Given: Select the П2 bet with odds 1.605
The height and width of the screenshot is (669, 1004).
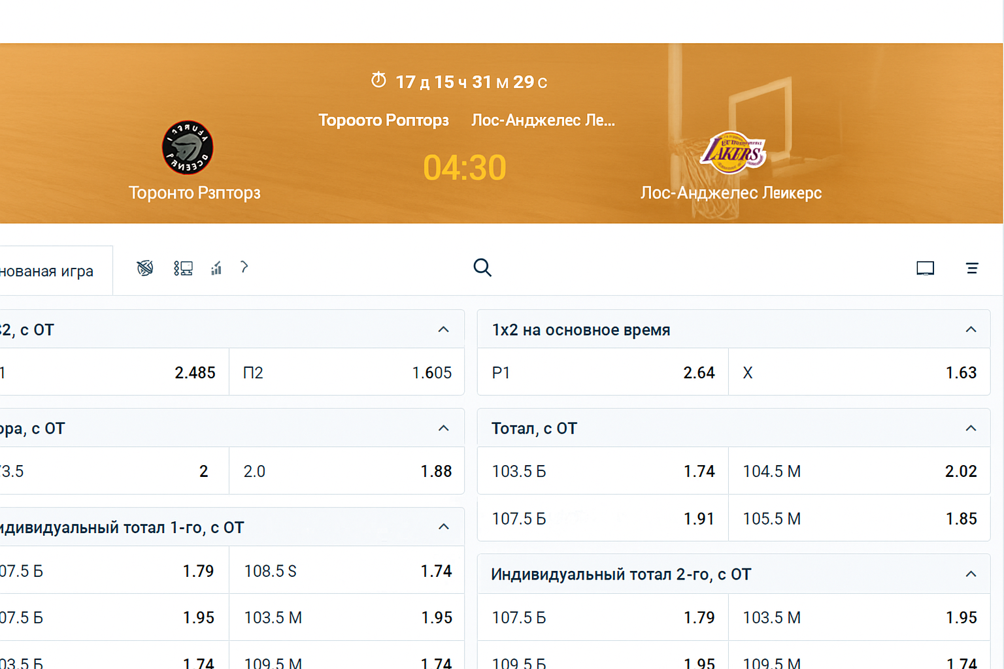Looking at the screenshot, I should [346, 372].
